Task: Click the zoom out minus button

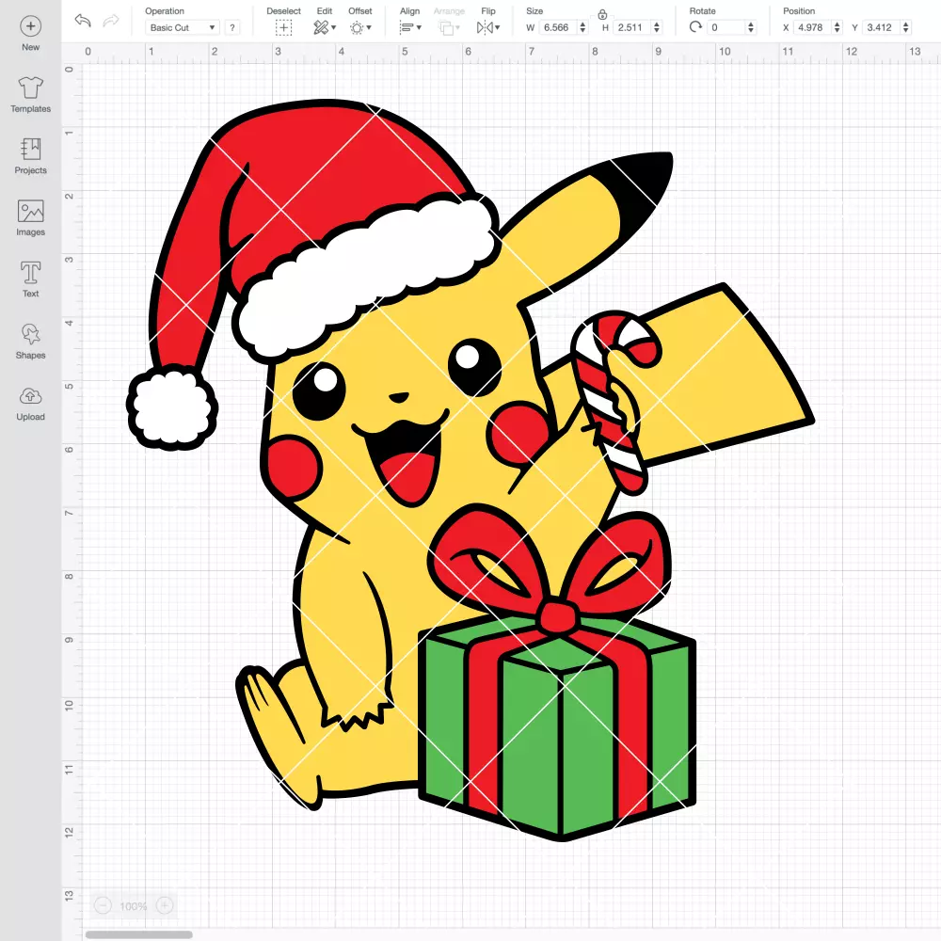Action: (103, 905)
